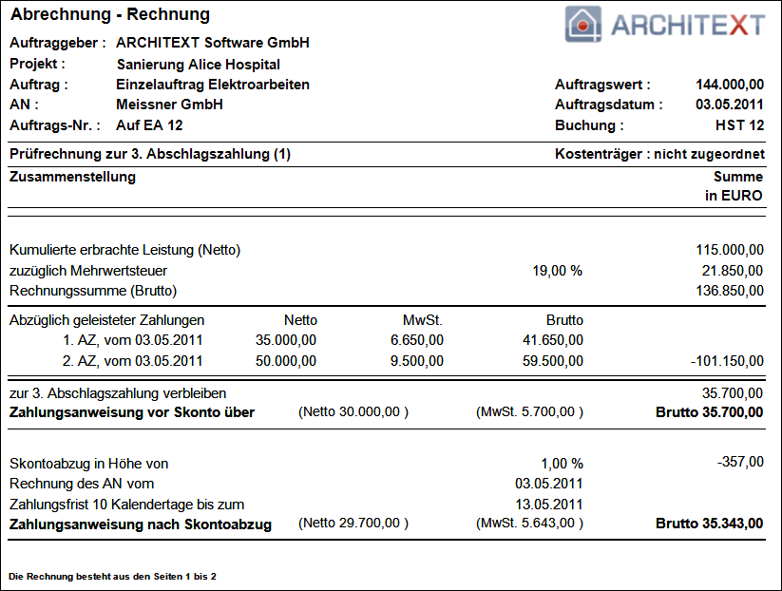Screen dimensions: 782x591
Task: Click the 'Auftragsdatum :' field label
Action: (x=609, y=105)
